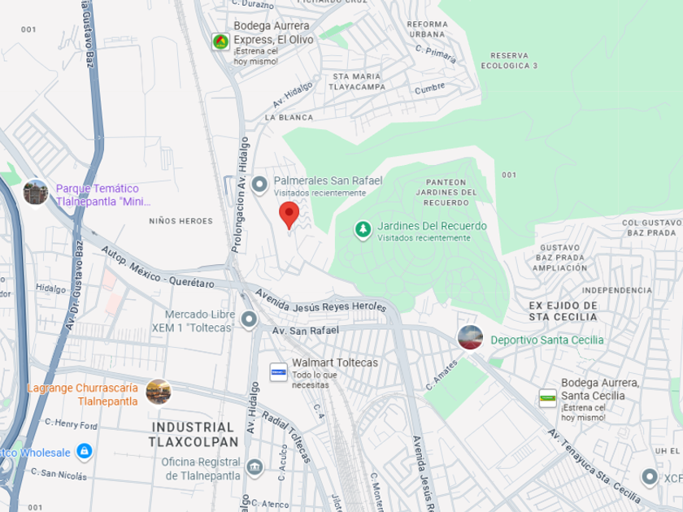The height and width of the screenshot is (512, 683).
Task: Click the Deportivo Santa Cecilia text label
Action: click(547, 340)
